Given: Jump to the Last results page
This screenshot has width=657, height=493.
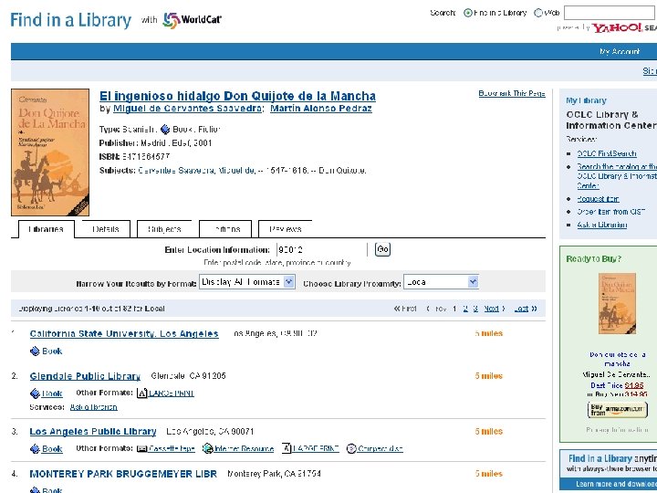Looking at the screenshot, I should coord(521,309).
